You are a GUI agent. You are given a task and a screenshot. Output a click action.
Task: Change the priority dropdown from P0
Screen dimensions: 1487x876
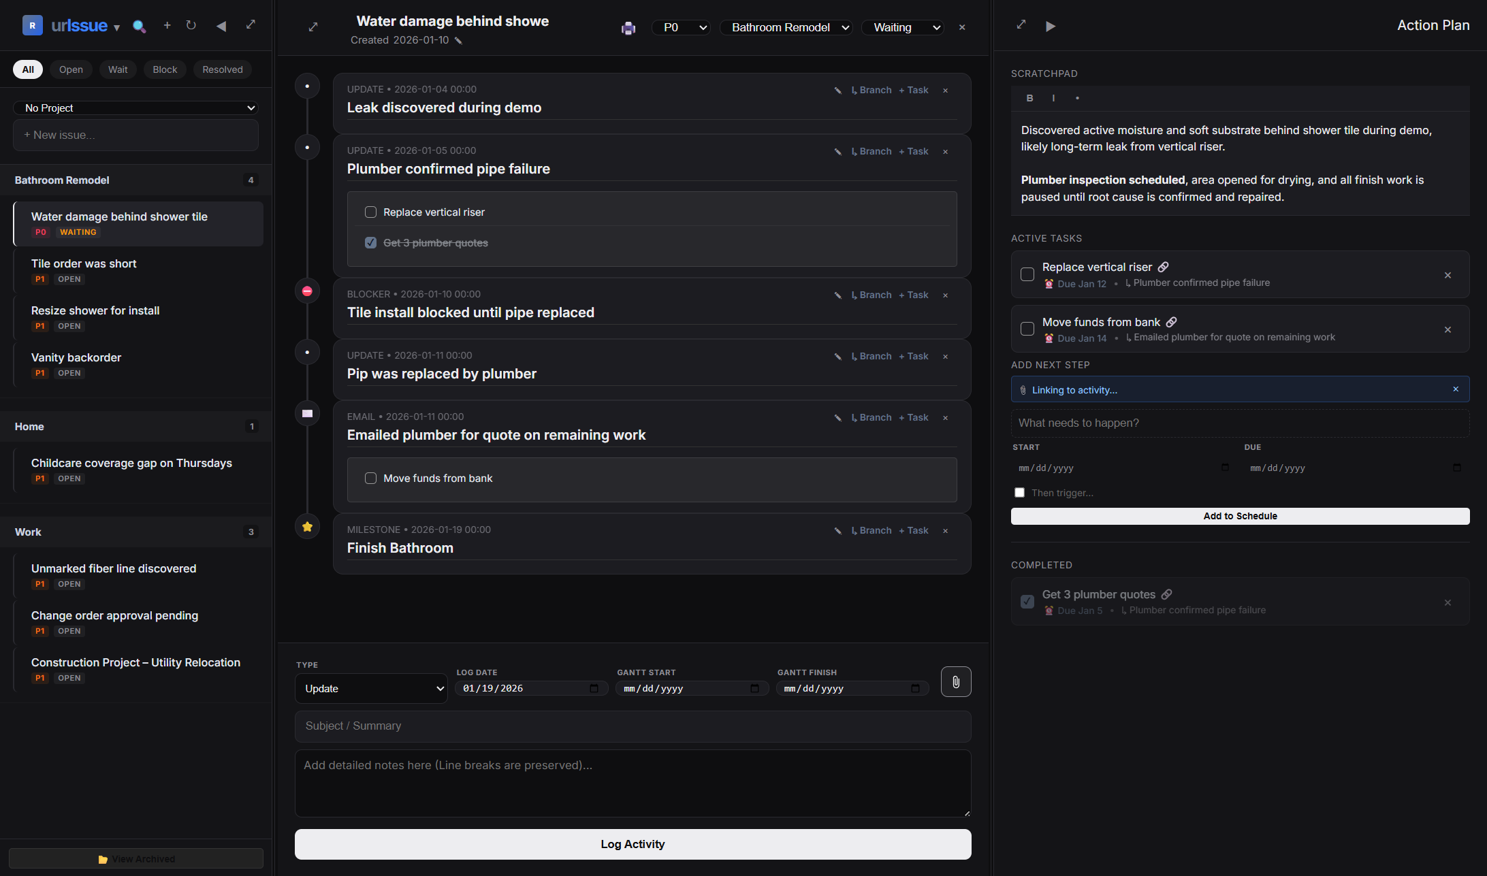coord(681,27)
